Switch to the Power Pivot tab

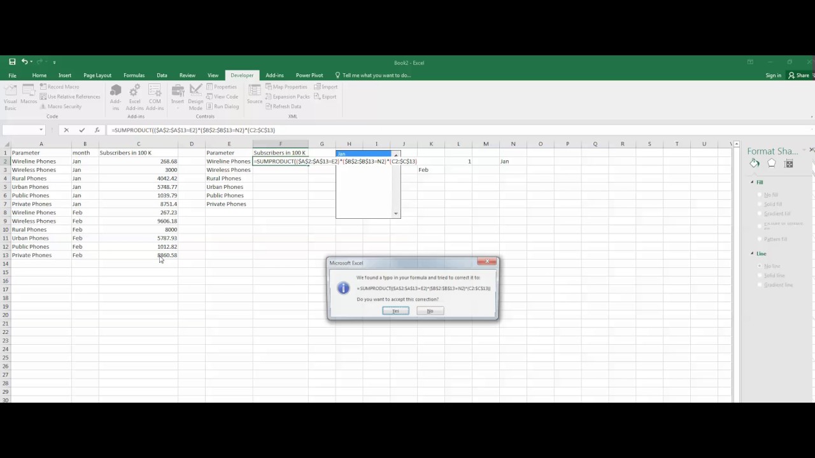pos(309,75)
